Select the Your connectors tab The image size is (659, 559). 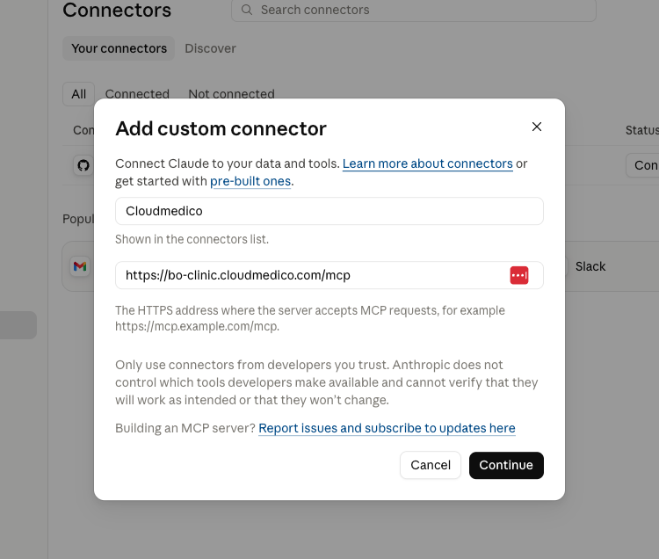119,48
